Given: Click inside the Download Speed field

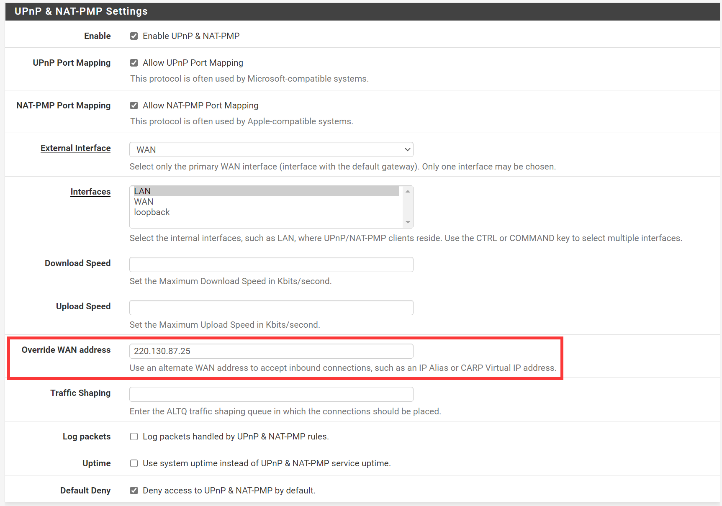Looking at the screenshot, I should click(x=271, y=265).
